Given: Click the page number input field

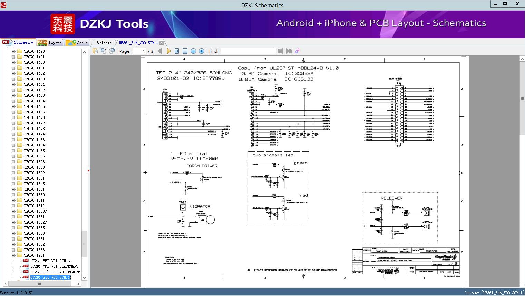Looking at the screenshot, I should coord(139,51).
